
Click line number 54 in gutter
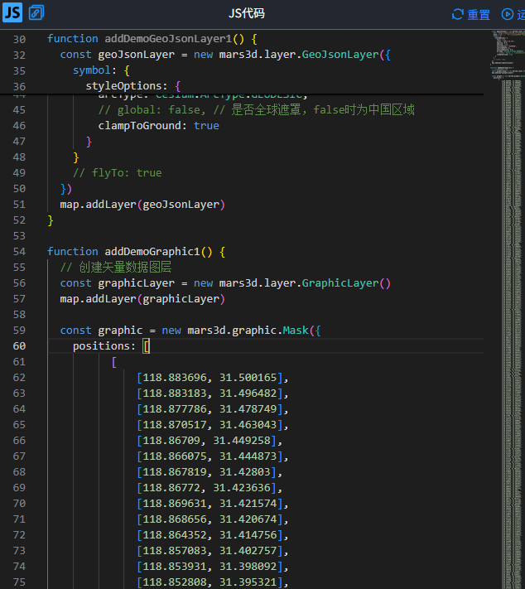click(x=19, y=251)
